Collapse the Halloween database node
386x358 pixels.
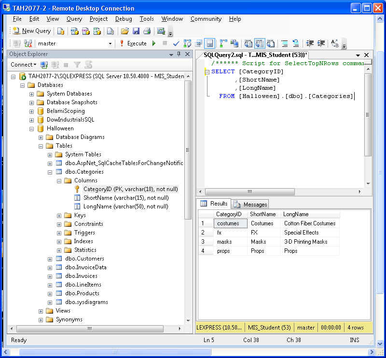[32, 128]
